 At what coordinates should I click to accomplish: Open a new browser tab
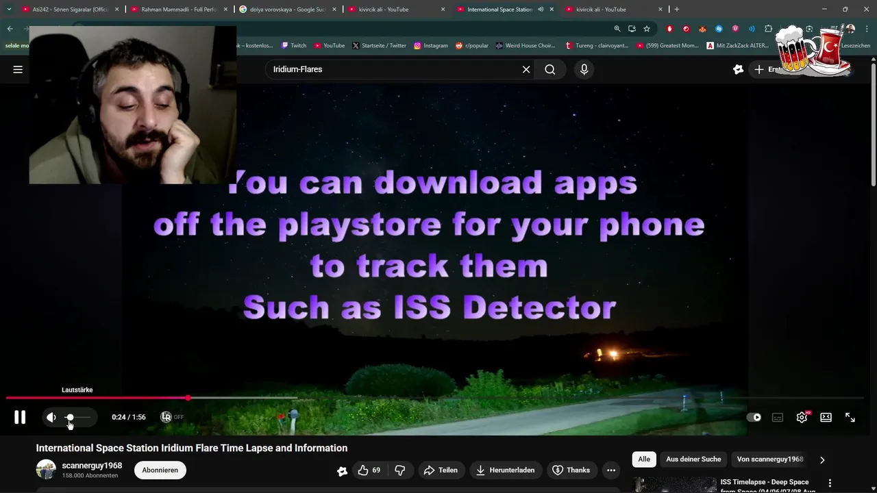tap(677, 10)
